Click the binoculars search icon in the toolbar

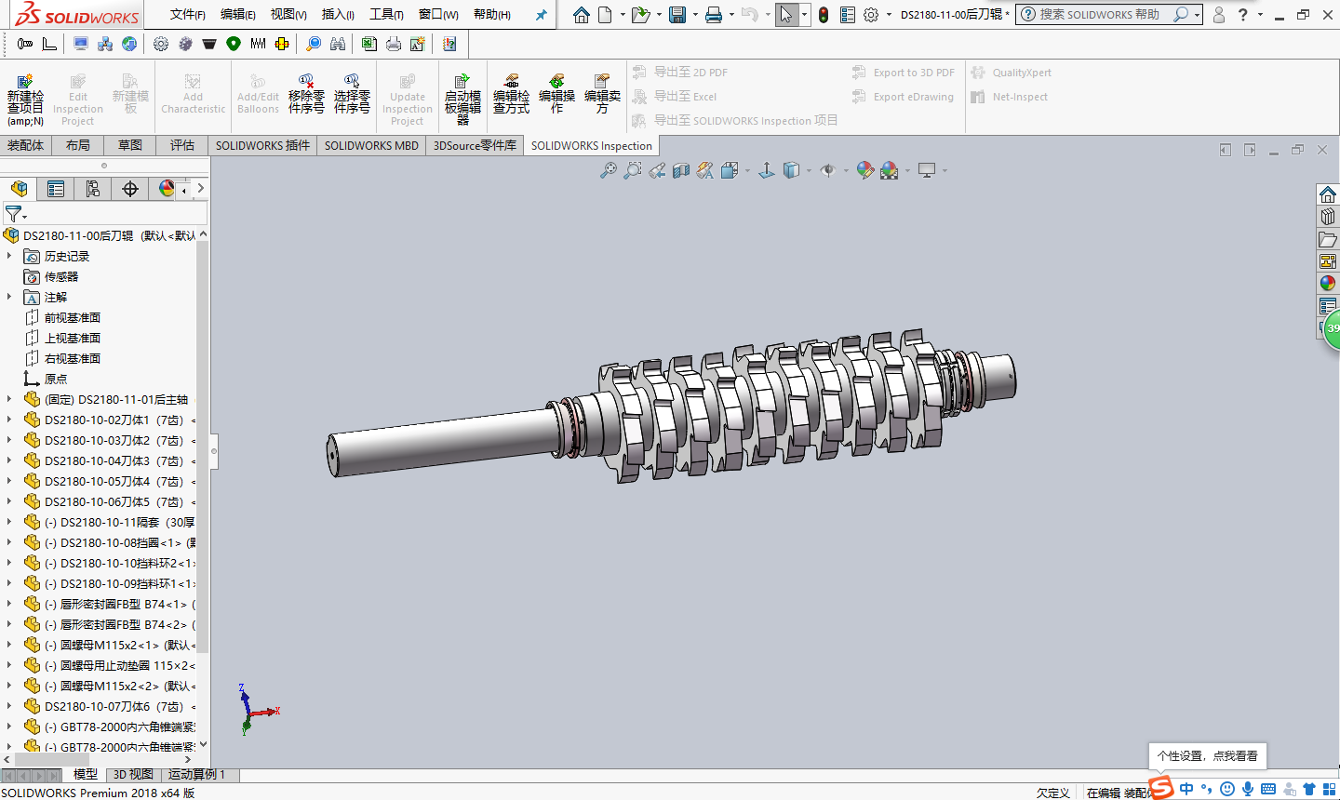click(x=338, y=44)
